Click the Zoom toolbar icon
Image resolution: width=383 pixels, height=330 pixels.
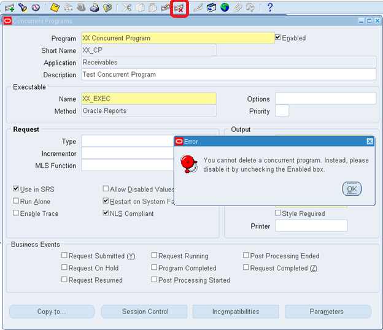212,8
